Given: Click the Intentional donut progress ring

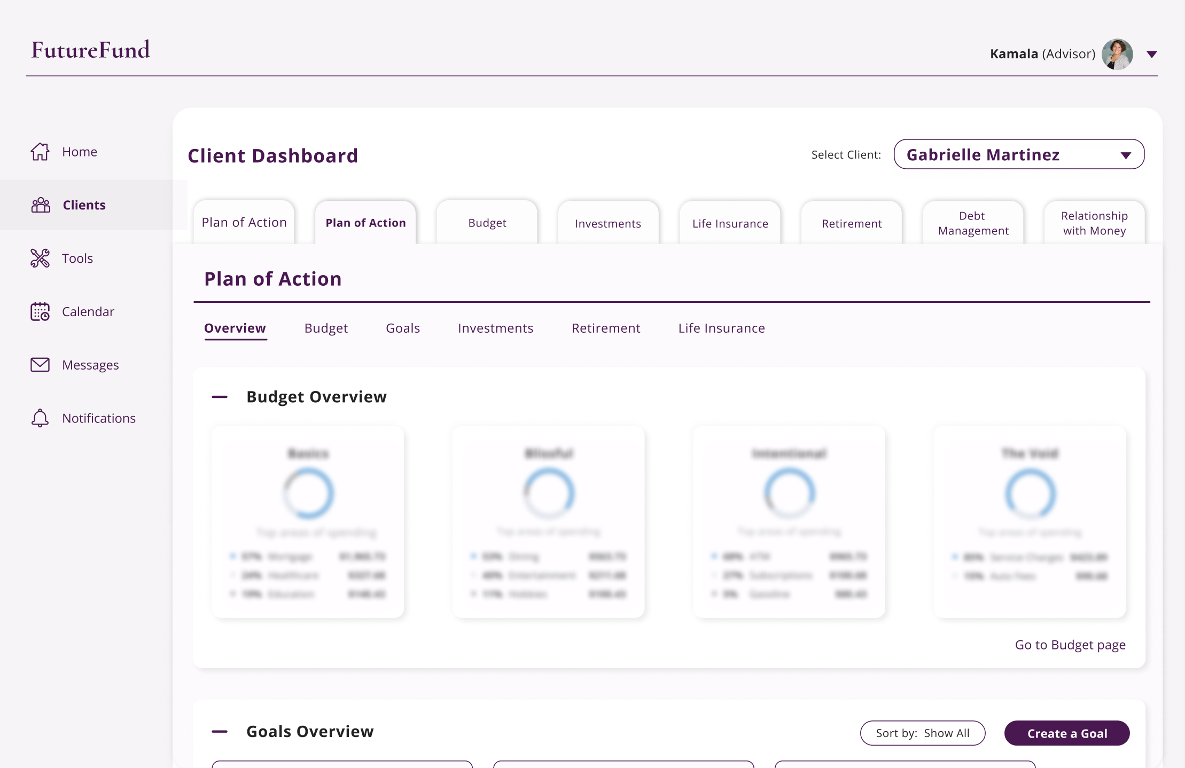Looking at the screenshot, I should click(789, 493).
